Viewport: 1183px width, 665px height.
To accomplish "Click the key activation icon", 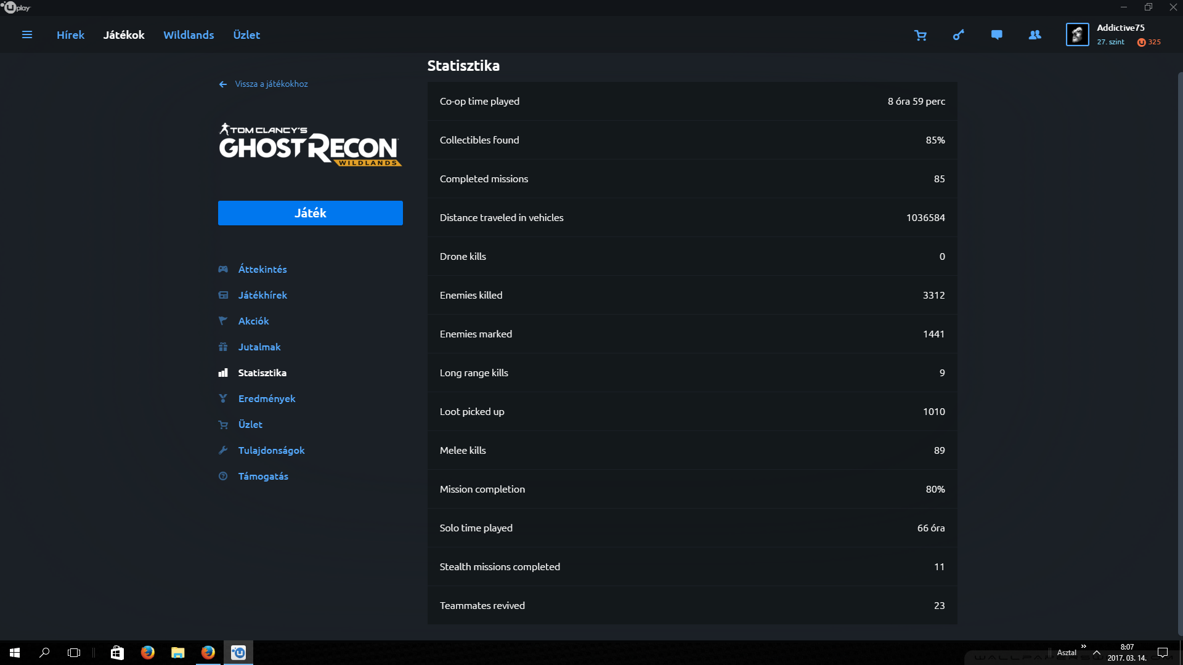I will 959,35.
